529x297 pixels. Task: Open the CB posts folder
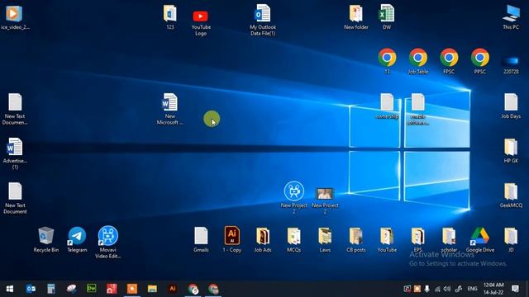(356, 236)
